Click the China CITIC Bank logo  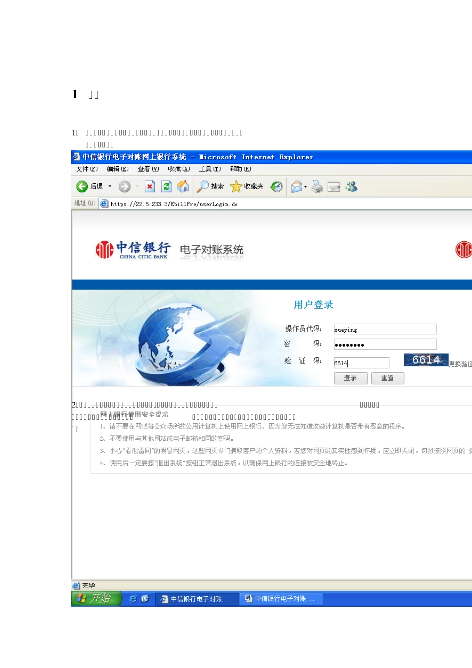133,250
